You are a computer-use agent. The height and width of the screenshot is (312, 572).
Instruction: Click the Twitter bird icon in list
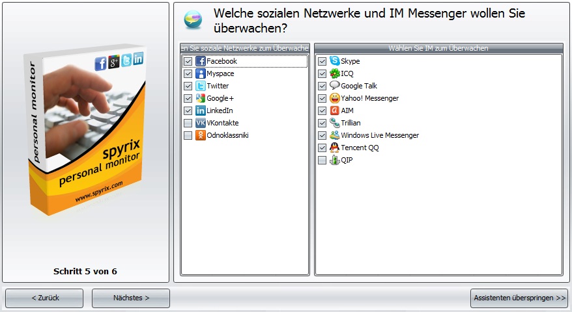point(200,86)
